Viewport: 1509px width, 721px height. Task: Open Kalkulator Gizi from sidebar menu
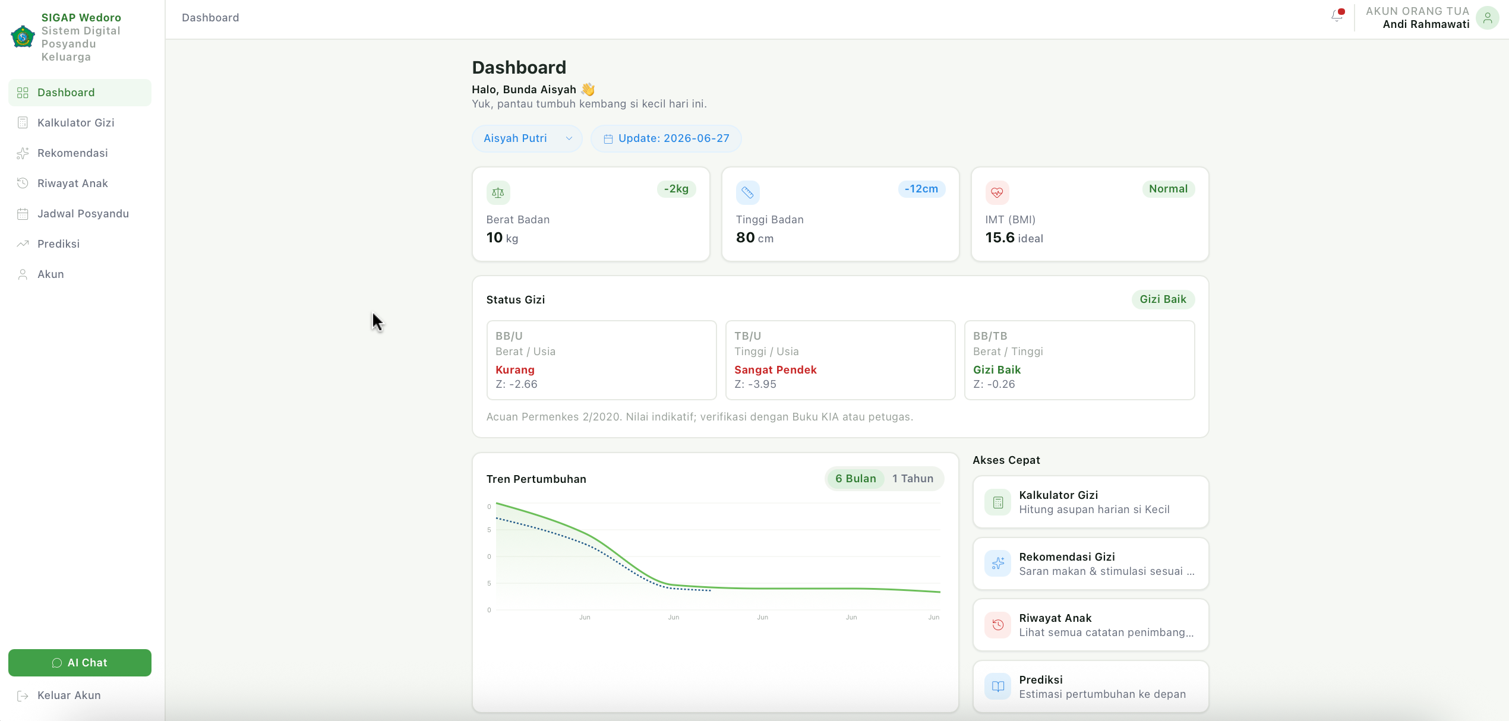[80, 123]
